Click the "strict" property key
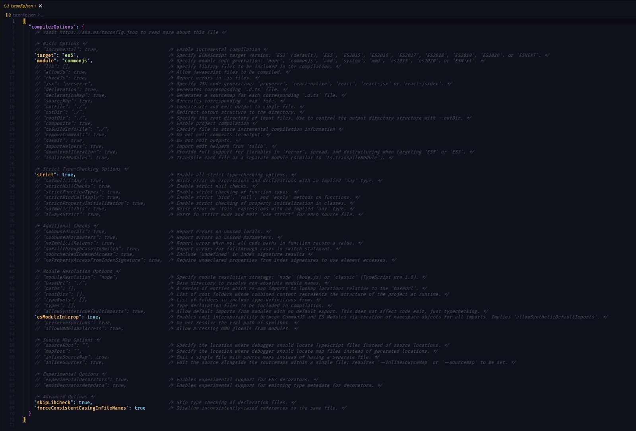Viewport: 636px width, 431px height. pyautogui.click(x=45, y=175)
